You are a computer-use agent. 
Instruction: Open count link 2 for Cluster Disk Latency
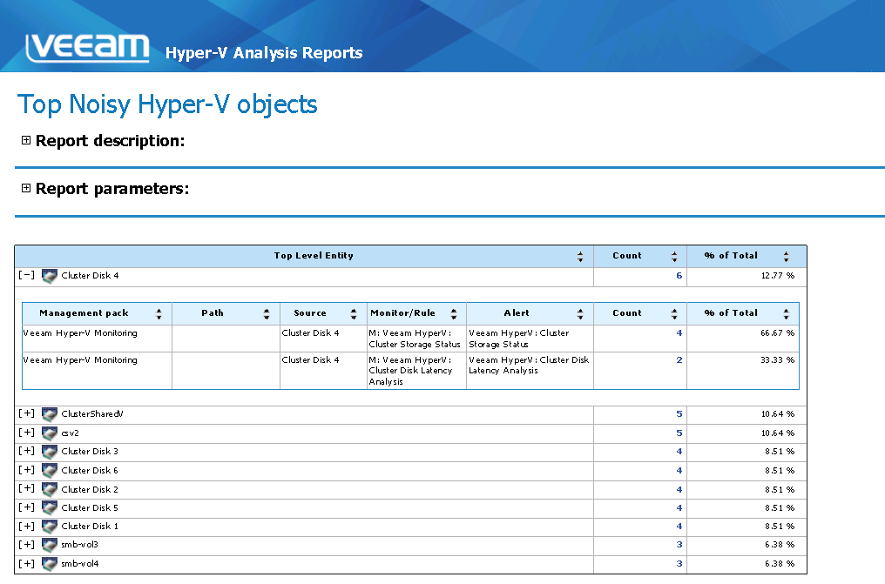(679, 359)
